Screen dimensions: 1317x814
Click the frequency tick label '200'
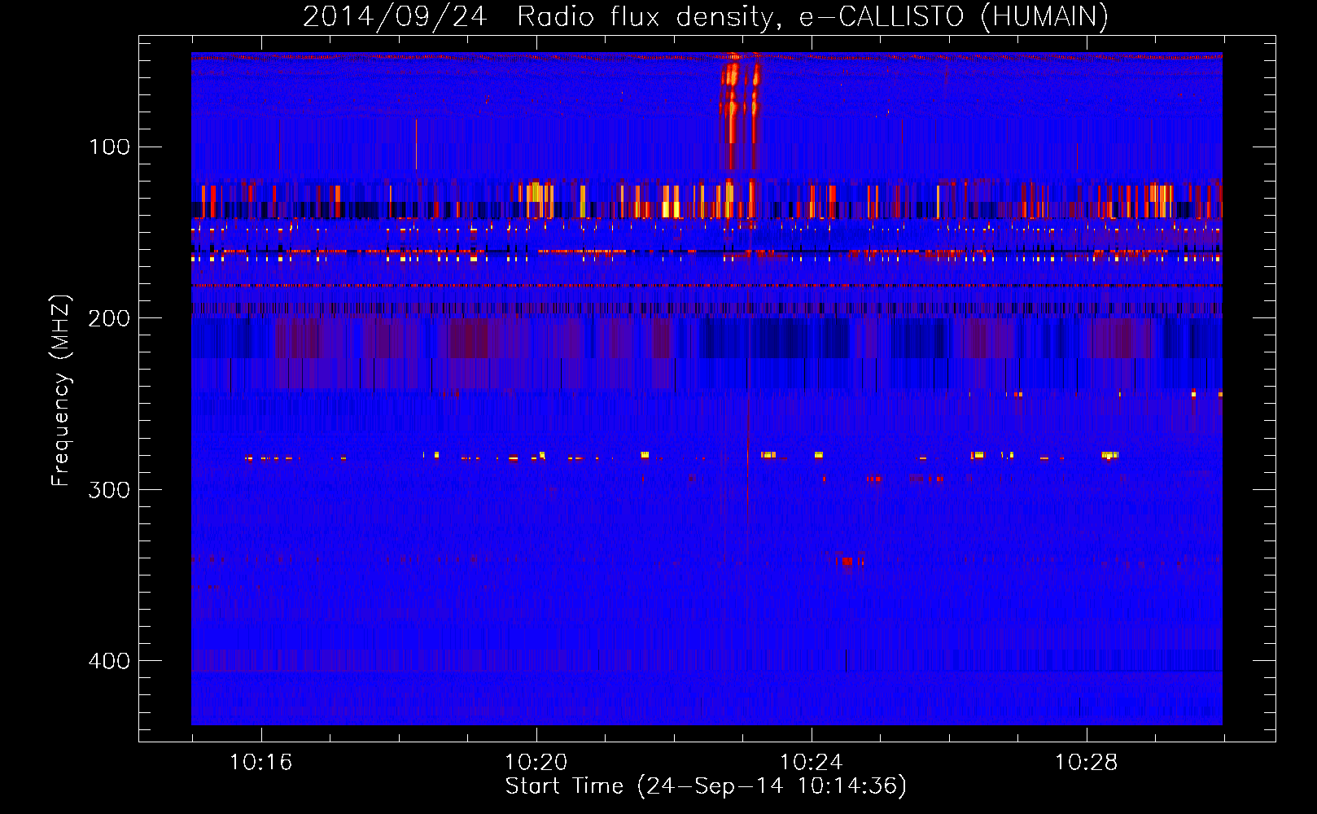(110, 318)
